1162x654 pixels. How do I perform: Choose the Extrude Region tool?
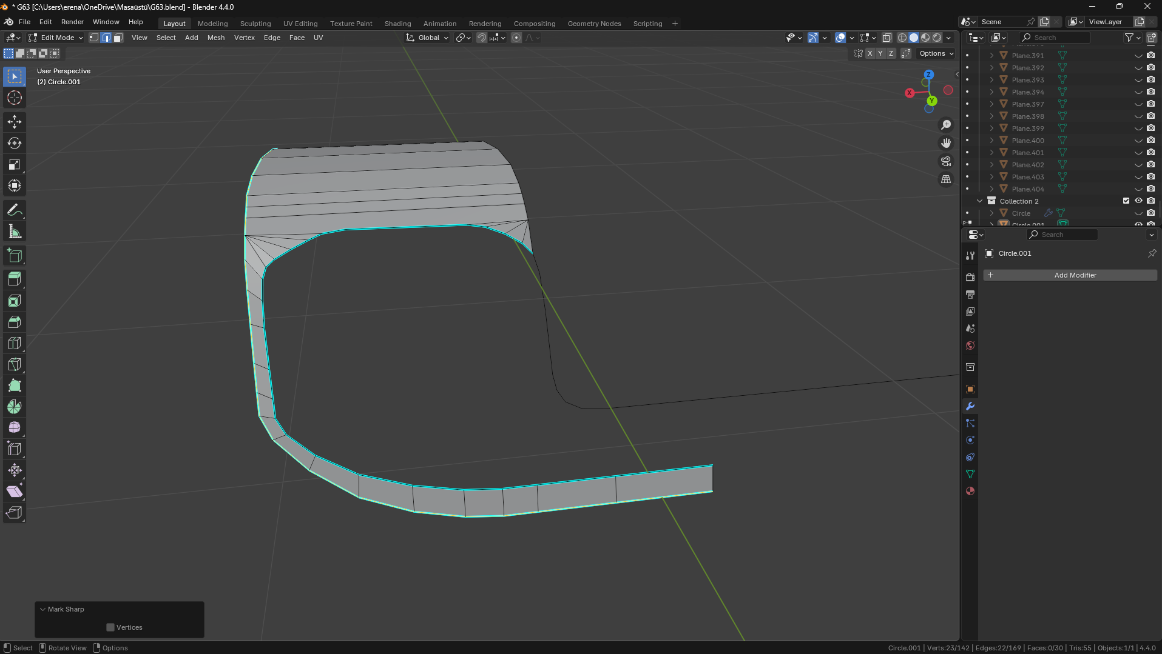click(x=15, y=279)
